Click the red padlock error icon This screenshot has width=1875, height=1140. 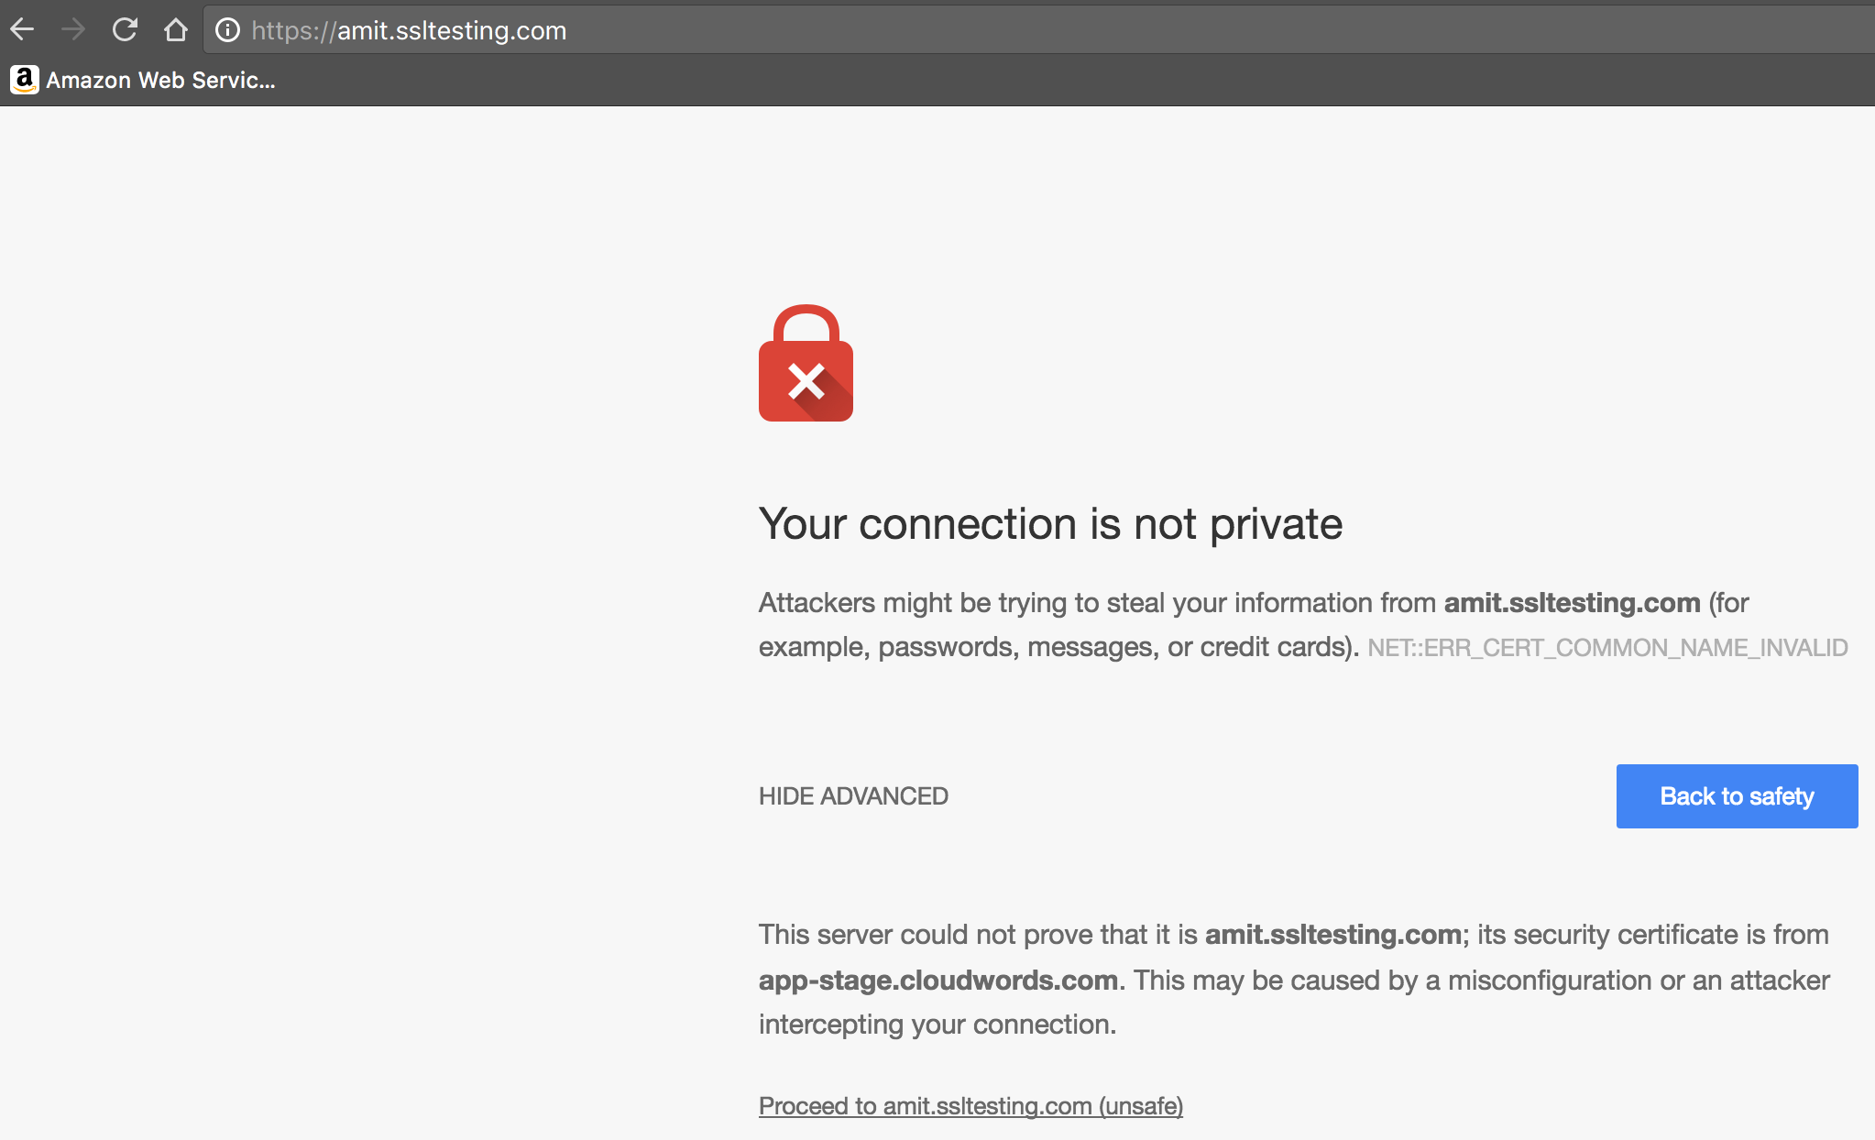point(806,363)
